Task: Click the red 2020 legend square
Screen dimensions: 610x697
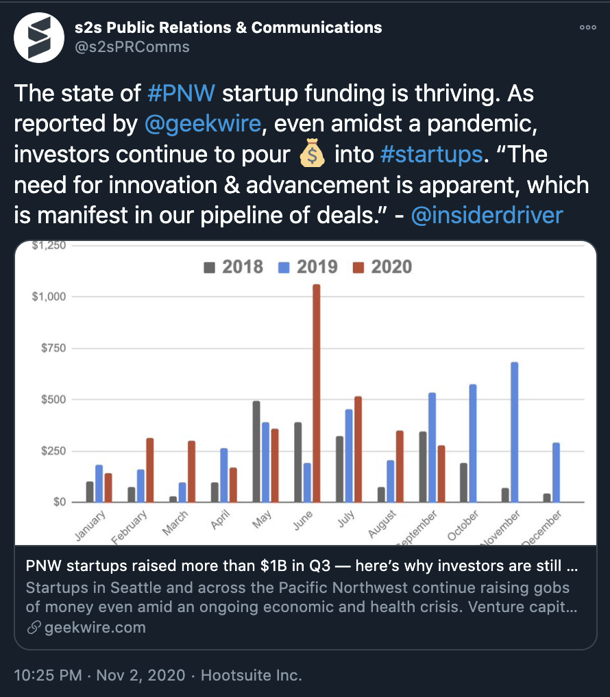Action: (x=358, y=268)
